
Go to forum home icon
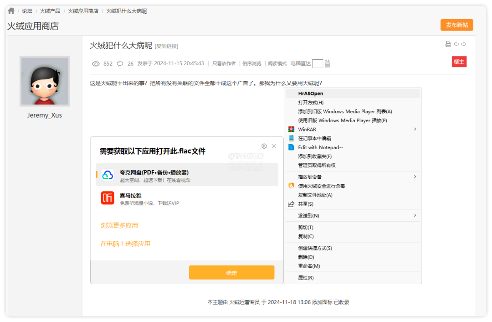click(x=11, y=11)
